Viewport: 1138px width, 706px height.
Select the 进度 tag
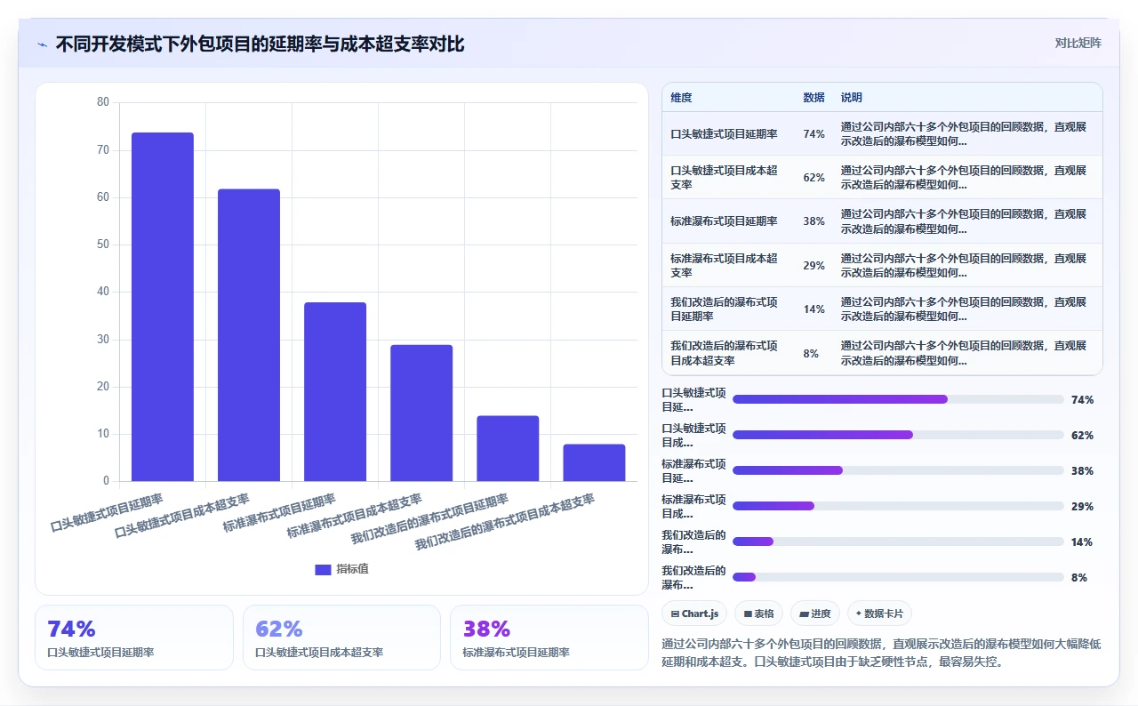coord(814,614)
